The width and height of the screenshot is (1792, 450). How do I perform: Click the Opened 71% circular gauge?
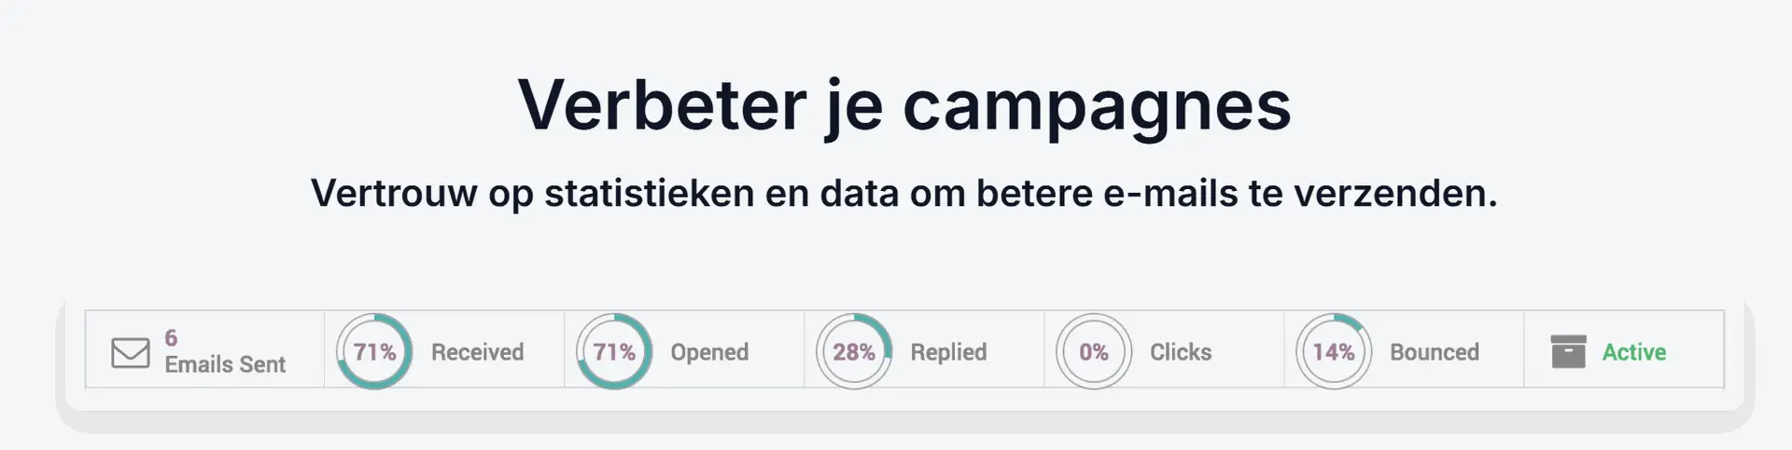tap(614, 351)
